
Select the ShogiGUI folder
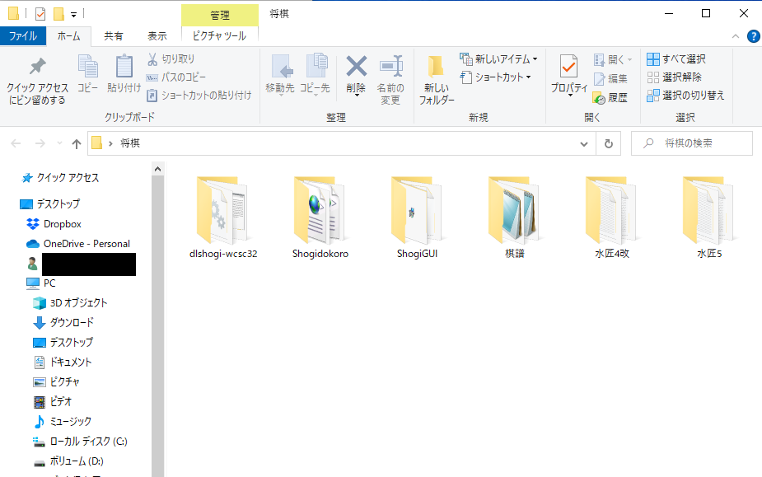click(418, 217)
